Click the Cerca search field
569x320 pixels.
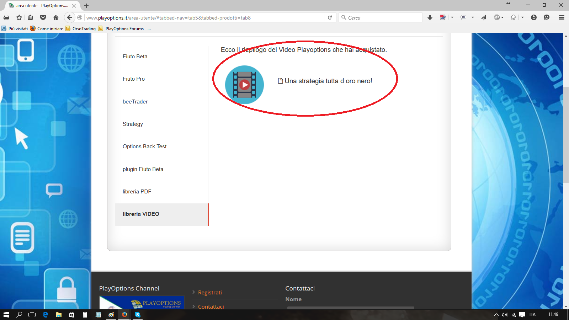click(x=381, y=17)
